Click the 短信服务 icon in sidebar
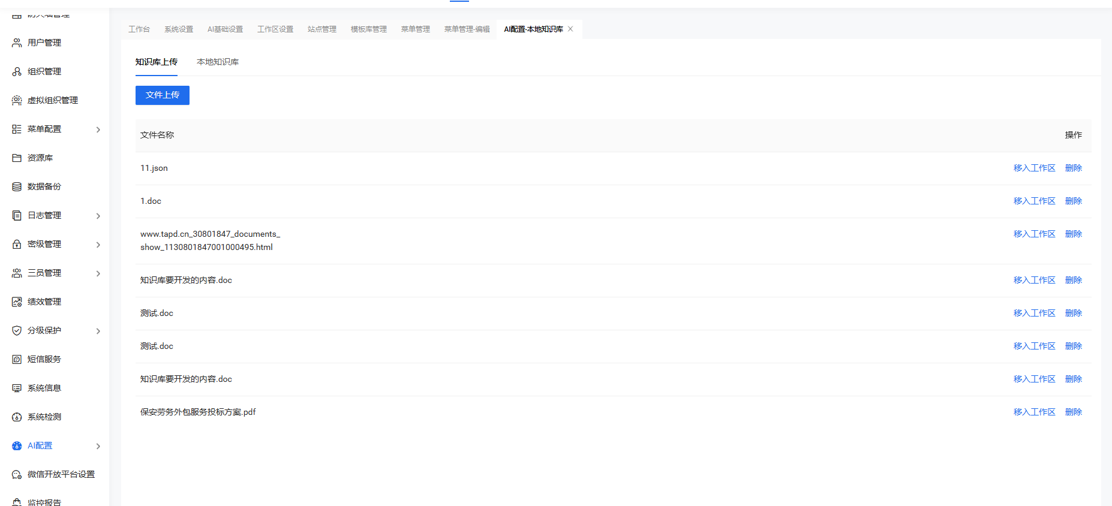Viewport: 1112px width, 506px height. (x=17, y=360)
